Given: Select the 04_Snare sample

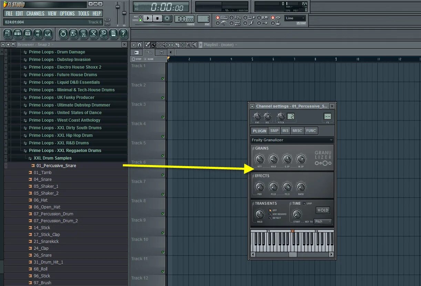Looking at the screenshot, I should (43, 180).
